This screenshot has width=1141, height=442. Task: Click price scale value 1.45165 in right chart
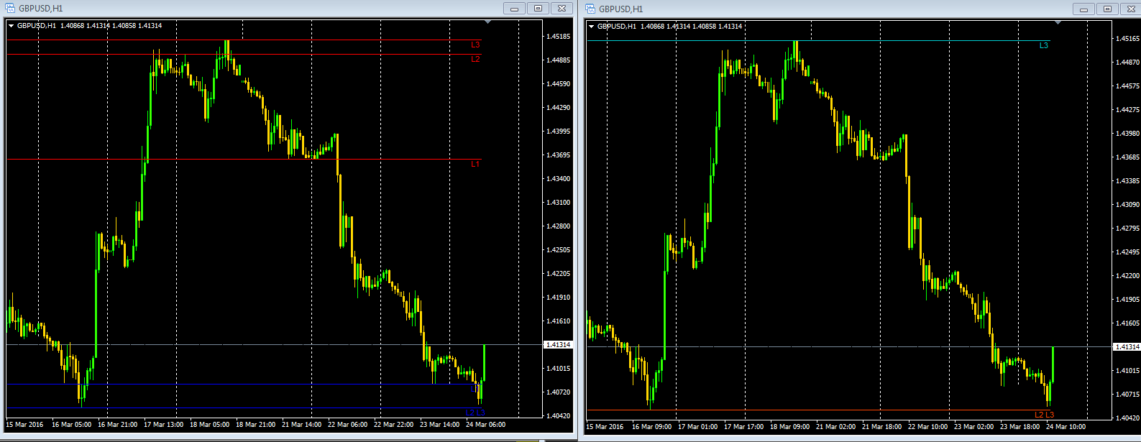1126,39
